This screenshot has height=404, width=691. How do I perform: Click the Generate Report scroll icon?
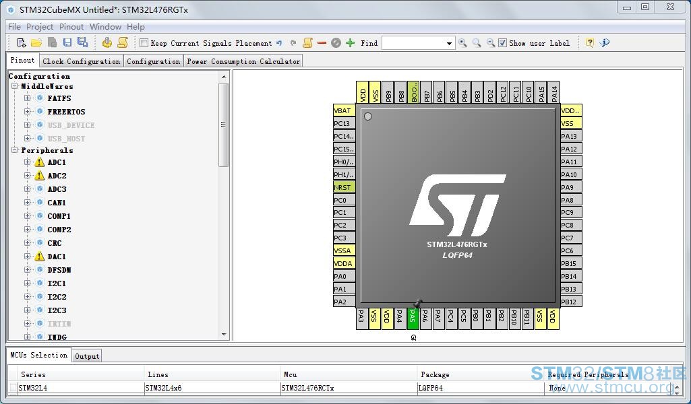(x=123, y=42)
